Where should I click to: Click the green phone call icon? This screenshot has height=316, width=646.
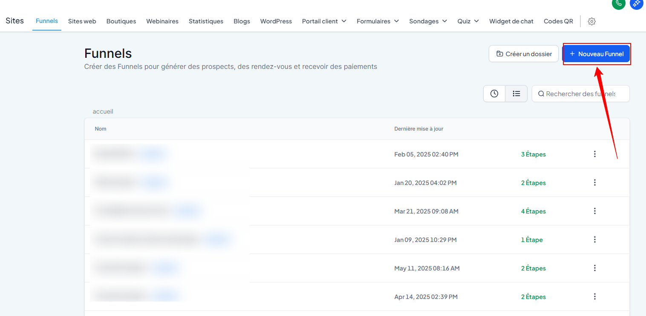[x=618, y=3]
